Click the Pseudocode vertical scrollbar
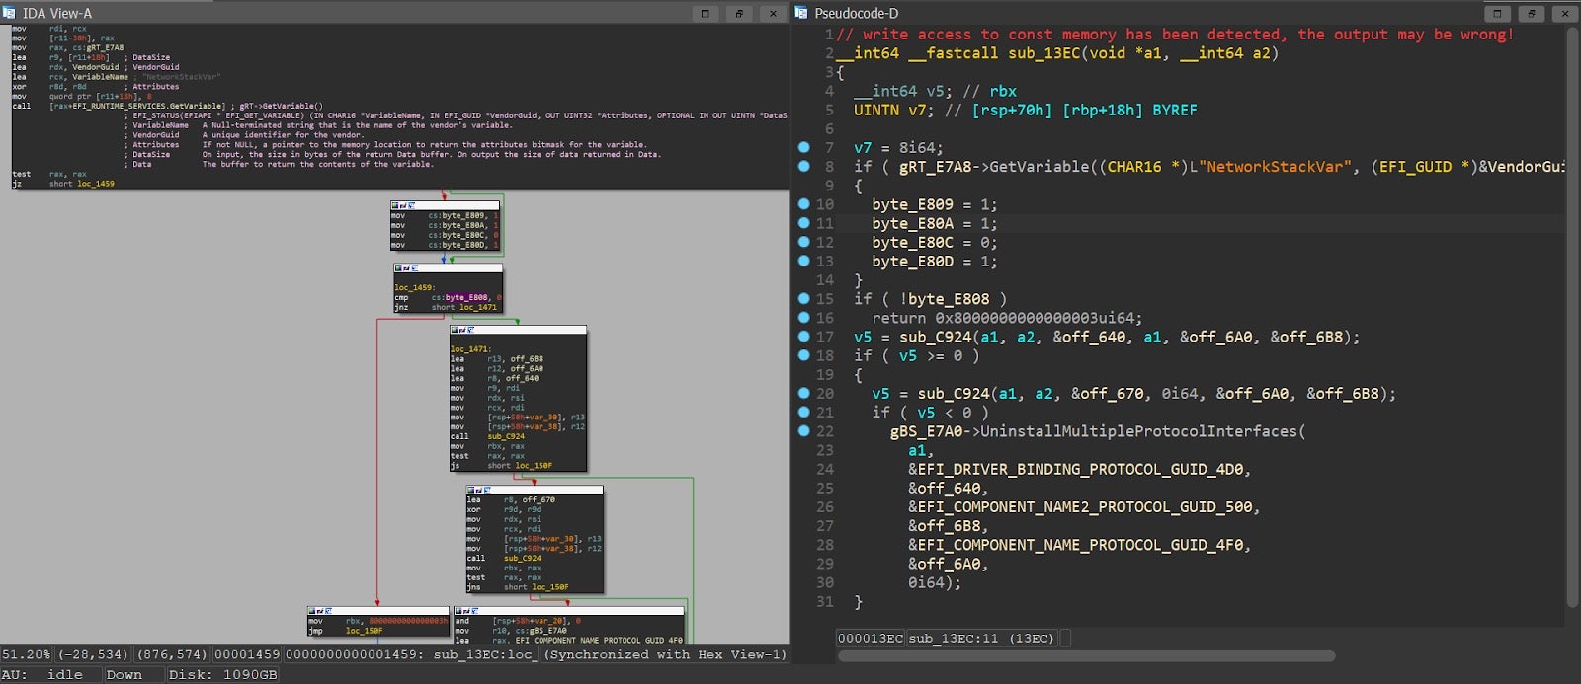Viewport: 1581px width, 684px height. click(1572, 316)
